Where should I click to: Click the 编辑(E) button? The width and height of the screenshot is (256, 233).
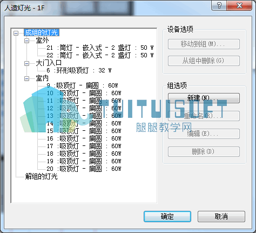[x=204, y=134]
